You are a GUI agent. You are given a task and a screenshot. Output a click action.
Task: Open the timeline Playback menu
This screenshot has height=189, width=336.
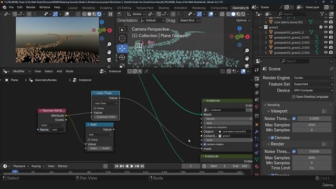tap(20, 166)
